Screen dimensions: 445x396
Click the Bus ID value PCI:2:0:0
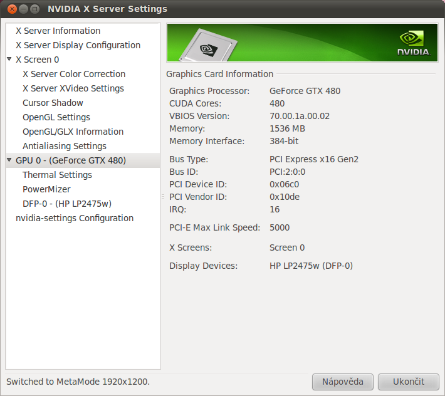(287, 172)
